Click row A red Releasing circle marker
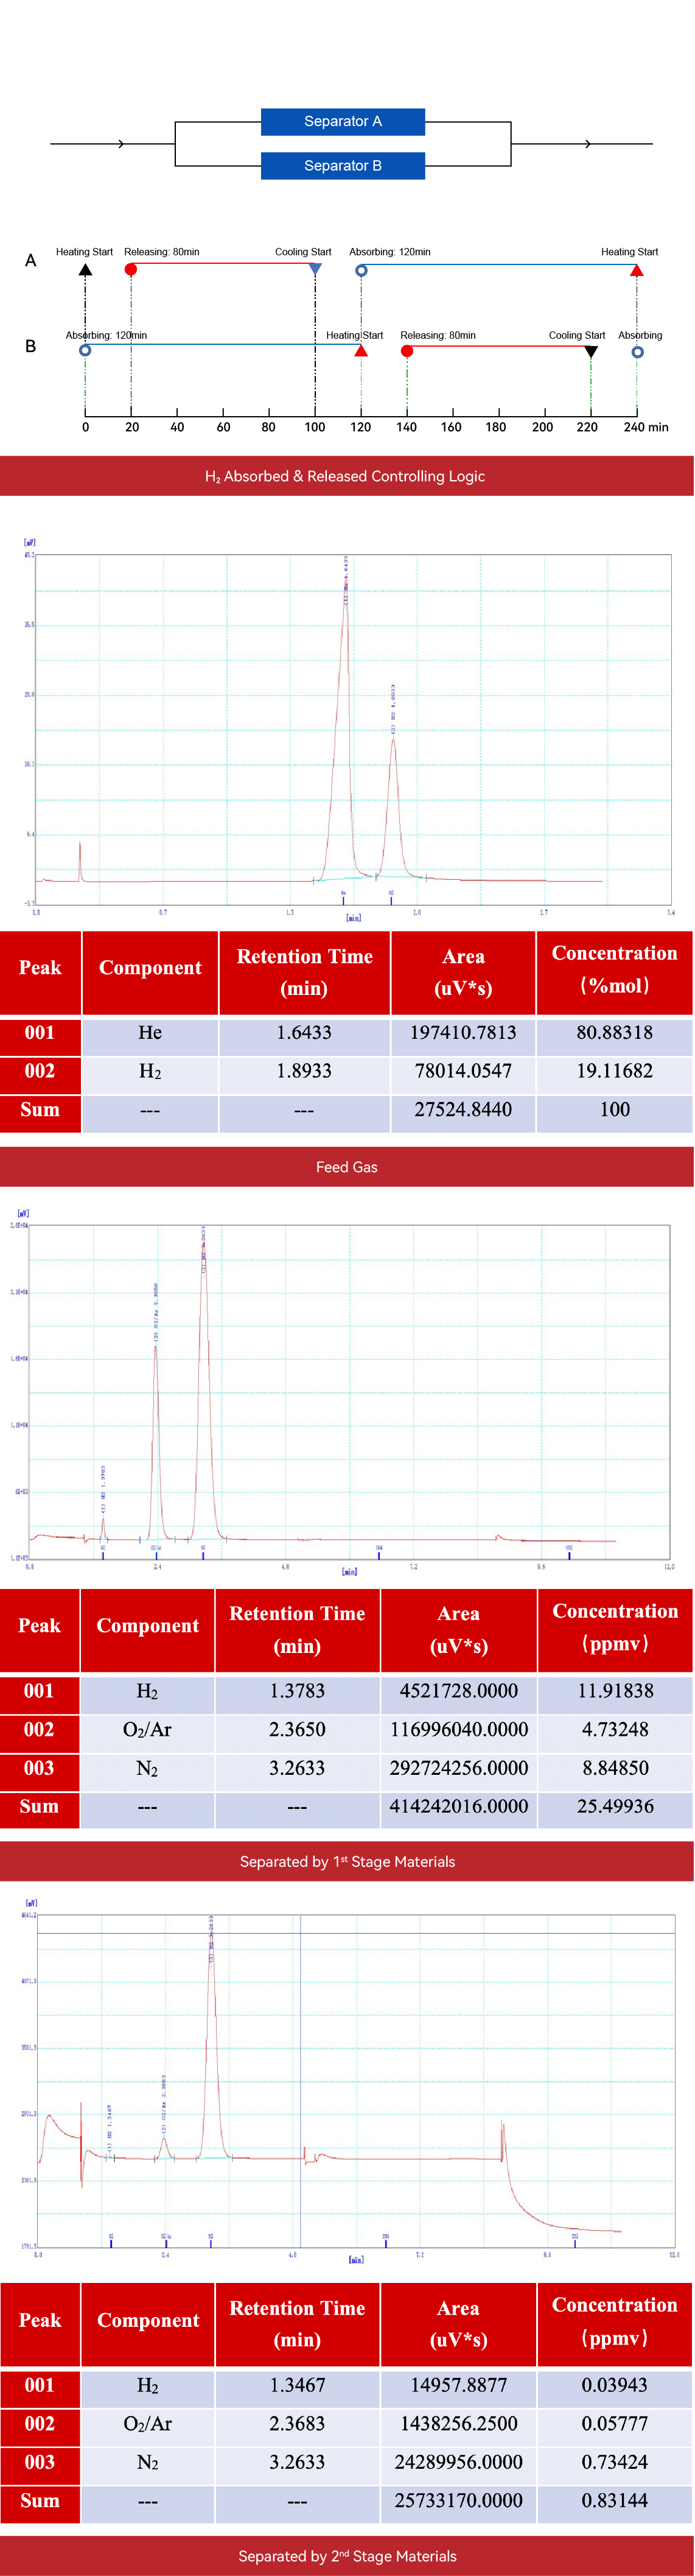This screenshot has width=695, height=2576. [x=131, y=270]
